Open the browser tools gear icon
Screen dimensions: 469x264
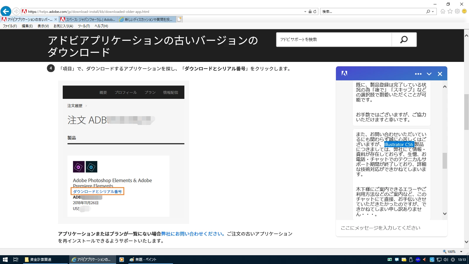[457, 11]
